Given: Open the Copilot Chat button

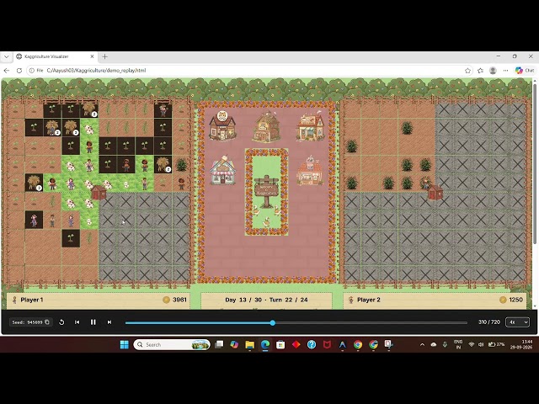Looking at the screenshot, I should [x=525, y=71].
